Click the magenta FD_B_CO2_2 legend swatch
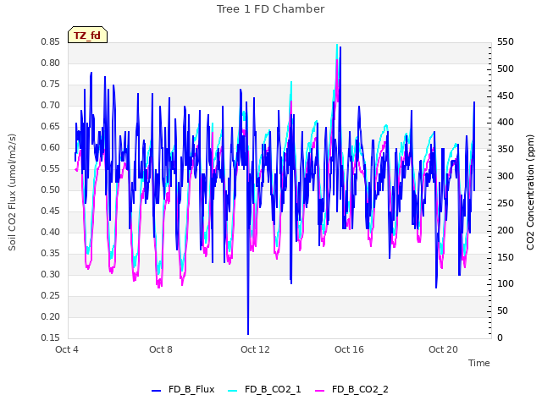Viewport: 542px width, 406px height. coord(320,391)
